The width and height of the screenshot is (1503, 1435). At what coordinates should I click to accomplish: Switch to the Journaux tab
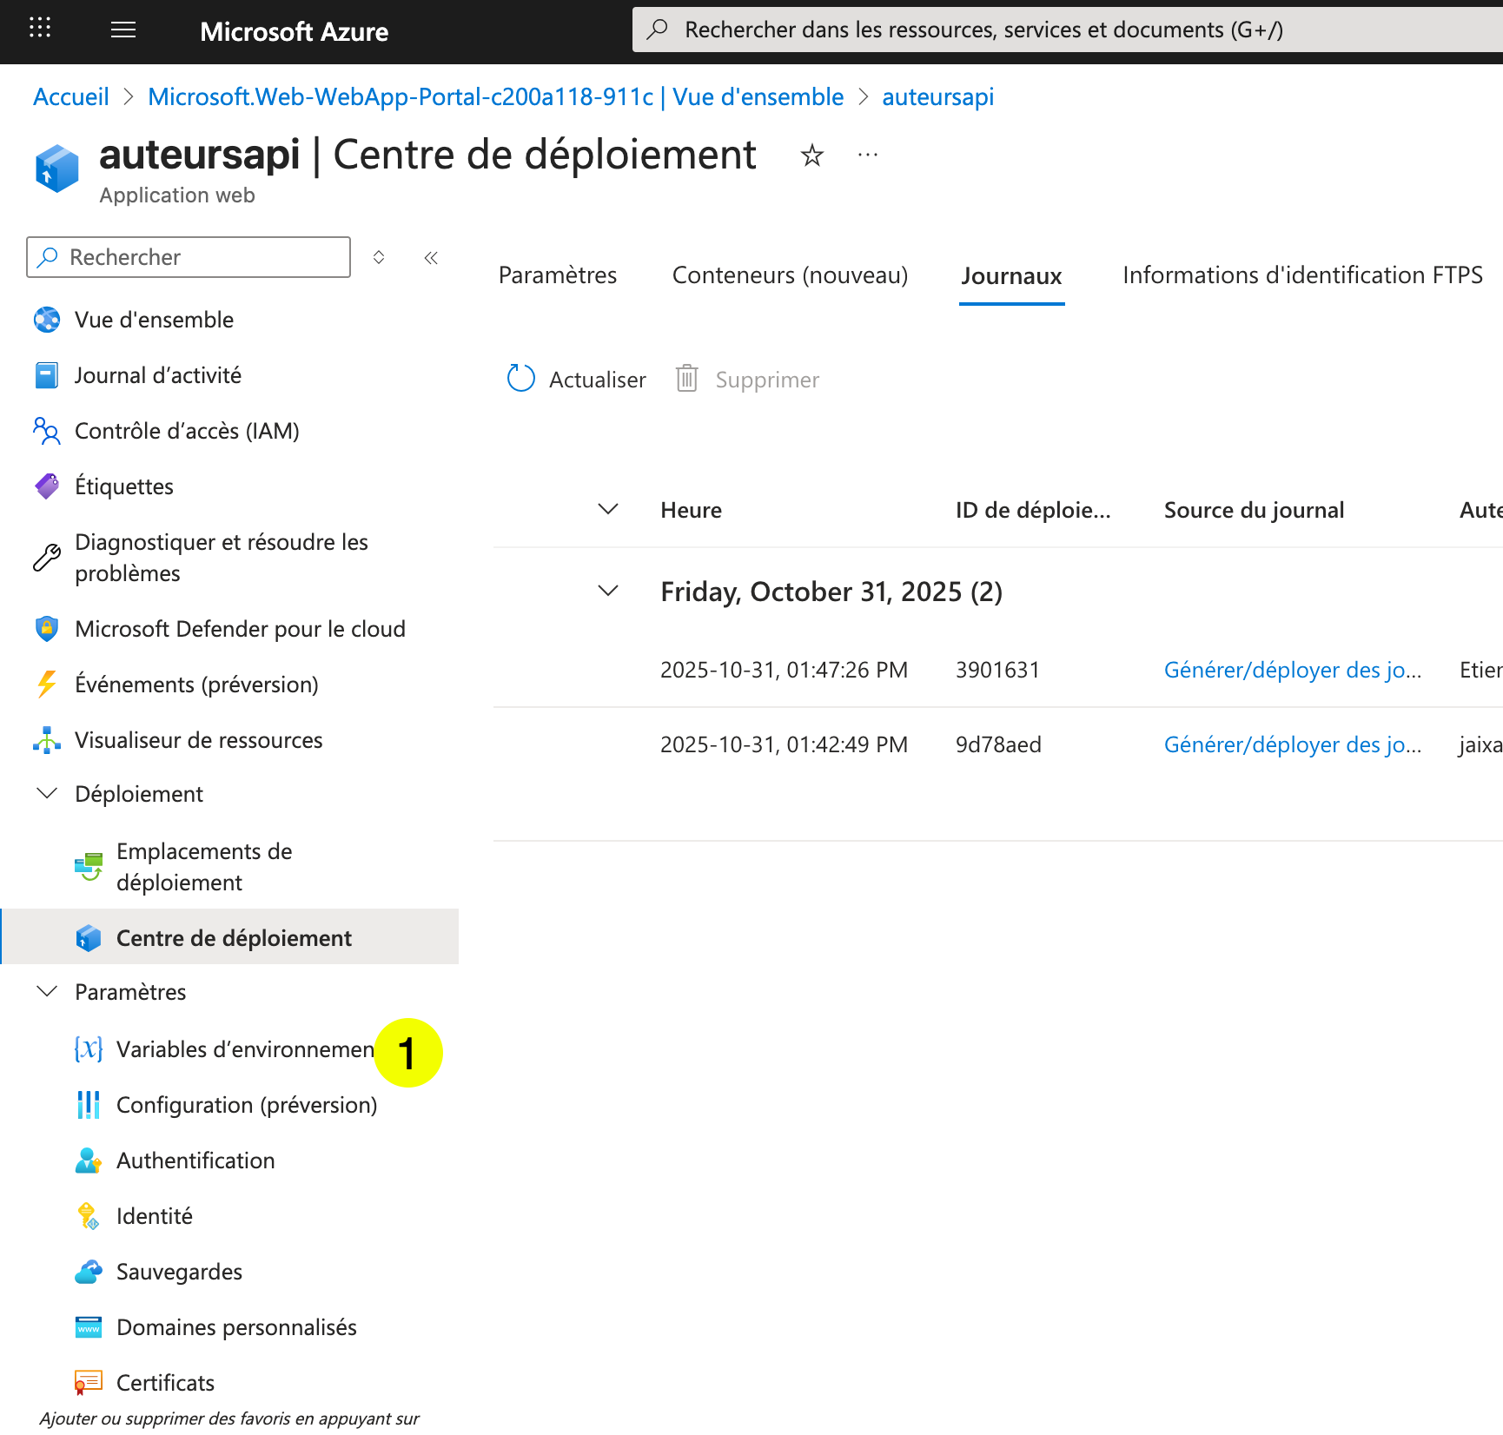[1010, 275]
